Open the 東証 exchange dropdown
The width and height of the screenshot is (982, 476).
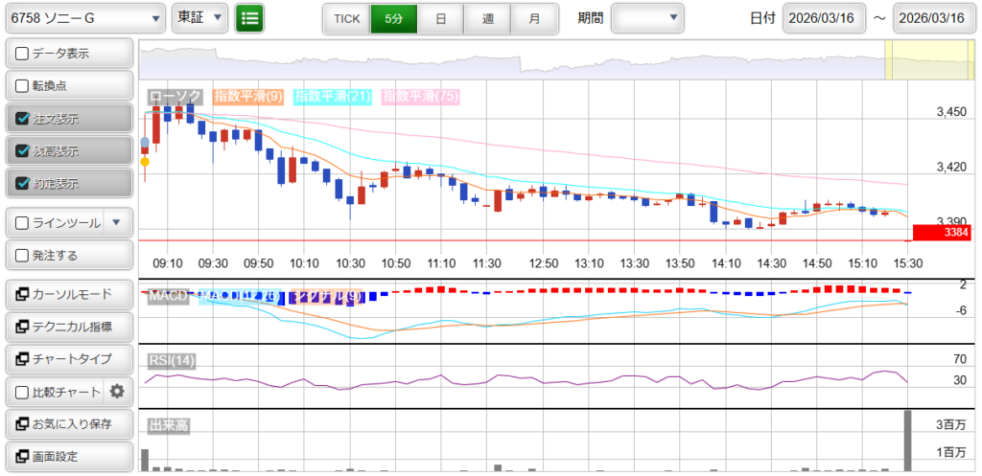(x=199, y=17)
